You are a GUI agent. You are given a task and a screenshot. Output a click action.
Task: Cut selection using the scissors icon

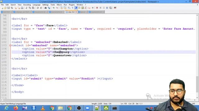[26, 8]
